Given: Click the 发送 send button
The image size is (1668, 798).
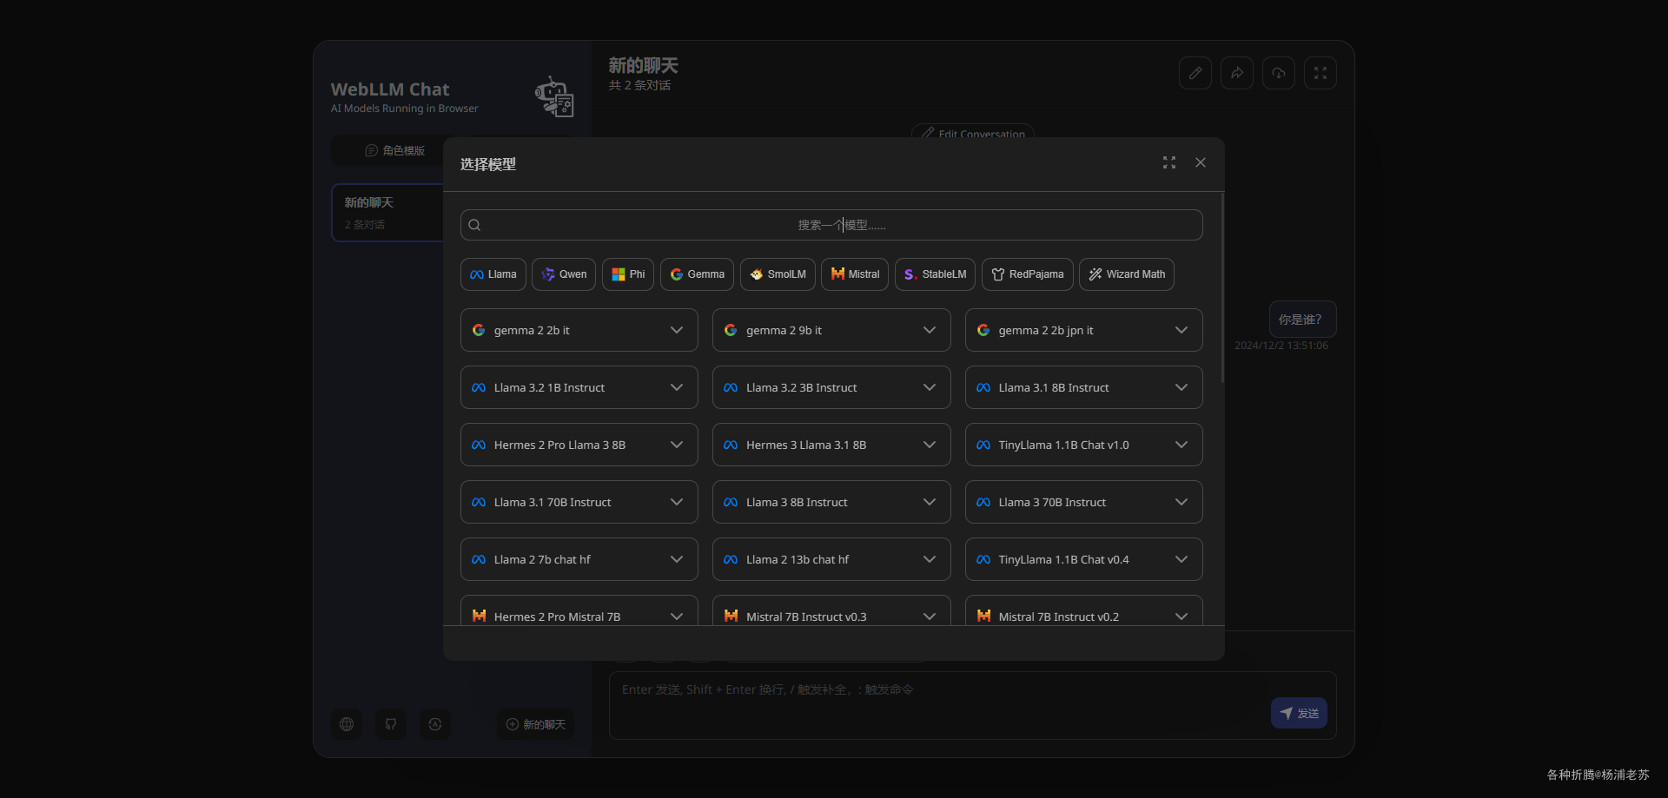Looking at the screenshot, I should click(x=1299, y=713).
